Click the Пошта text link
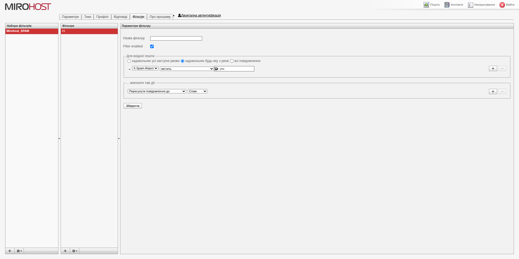The height and width of the screenshot is (259, 519). [x=435, y=5]
